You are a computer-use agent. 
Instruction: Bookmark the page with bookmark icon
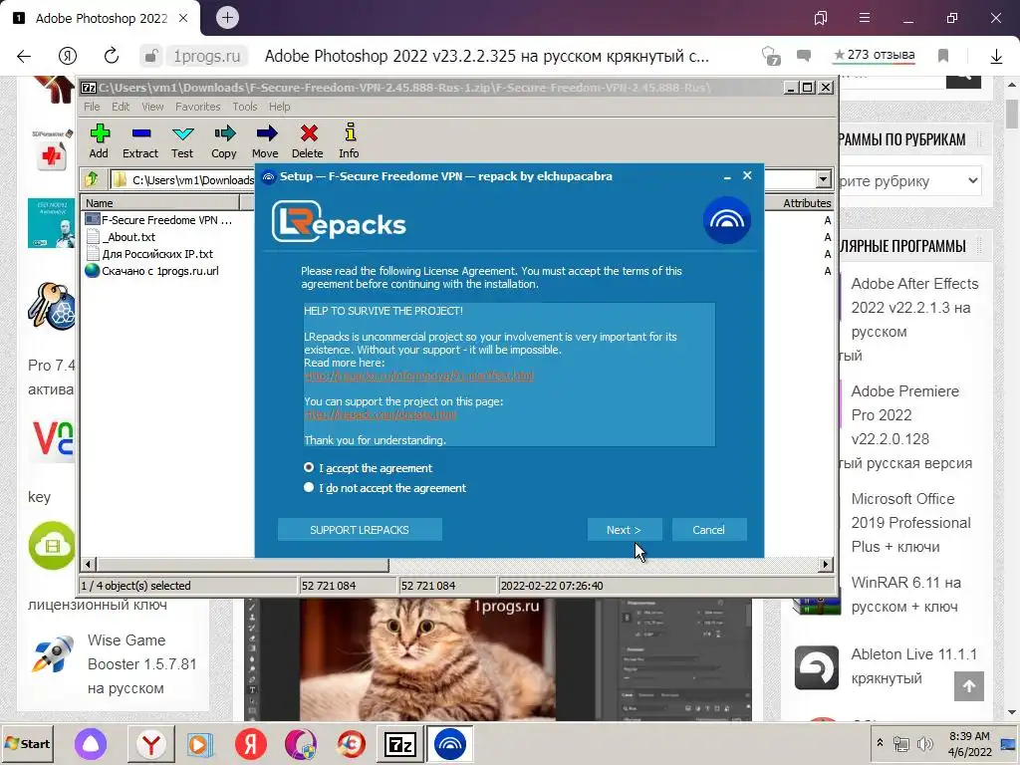coord(943,56)
